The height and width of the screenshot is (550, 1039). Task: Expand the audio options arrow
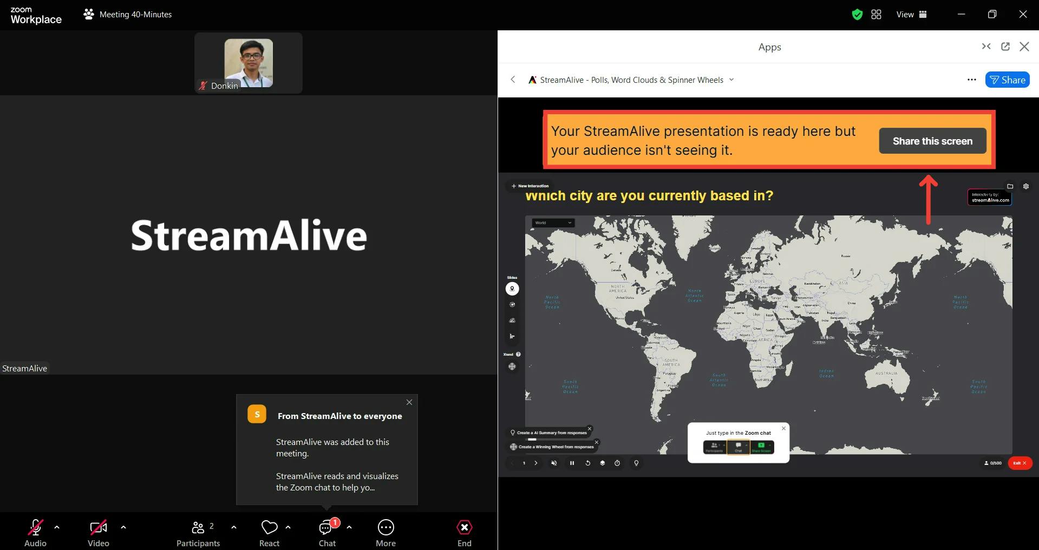coord(57,527)
